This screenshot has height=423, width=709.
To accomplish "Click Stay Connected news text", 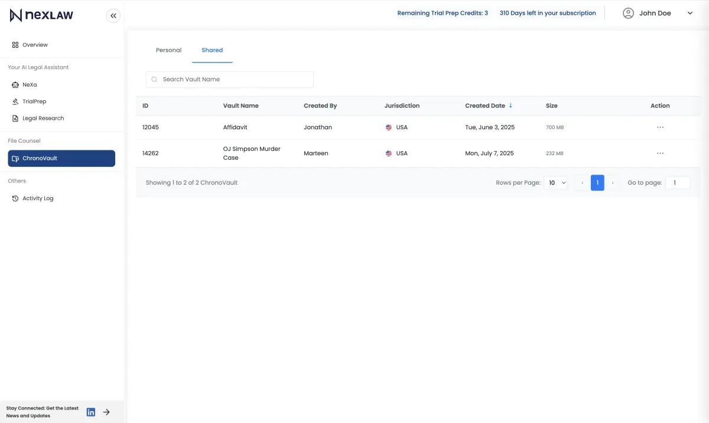I will coord(43,412).
